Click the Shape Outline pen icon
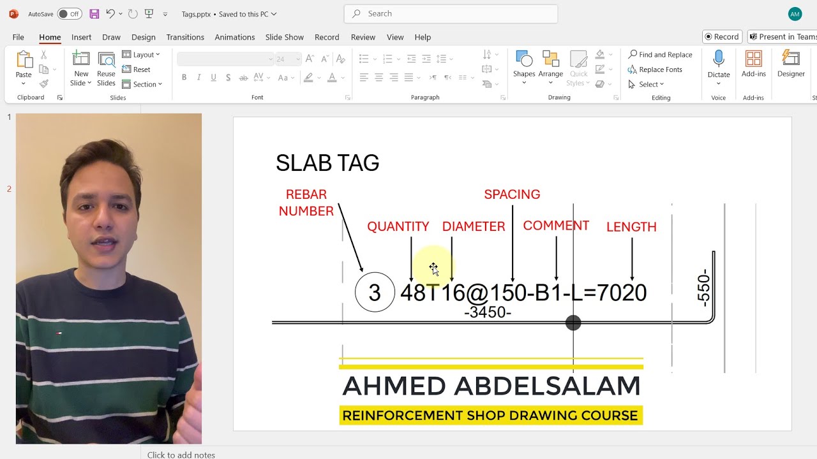The image size is (817, 459). click(x=600, y=69)
